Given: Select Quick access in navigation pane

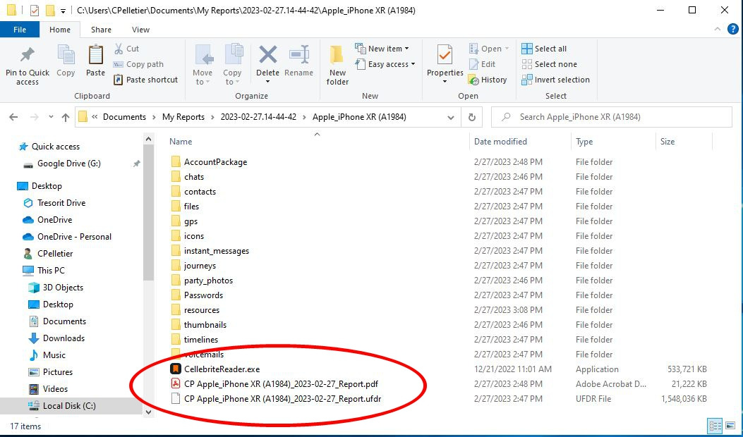Looking at the screenshot, I should pyautogui.click(x=56, y=147).
